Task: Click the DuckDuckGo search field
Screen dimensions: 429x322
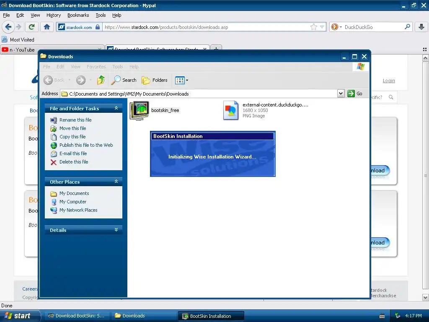Action: [x=372, y=27]
